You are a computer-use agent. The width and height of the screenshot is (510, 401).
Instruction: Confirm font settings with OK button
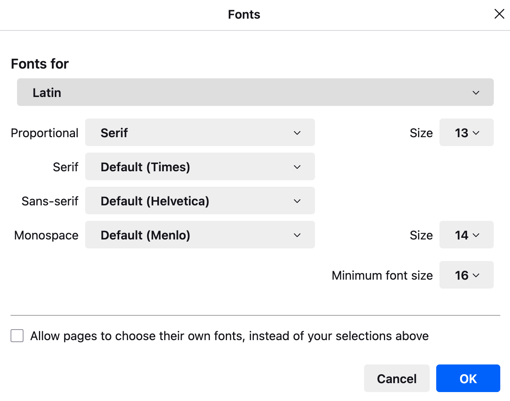click(x=468, y=379)
